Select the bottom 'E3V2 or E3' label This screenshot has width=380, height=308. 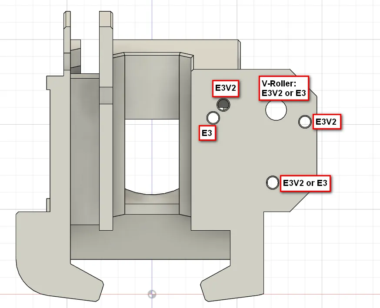tap(305, 183)
